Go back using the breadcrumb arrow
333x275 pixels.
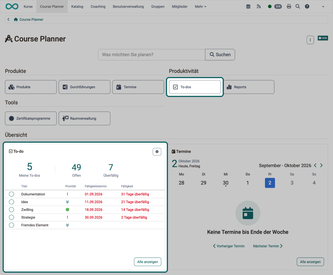8,19
